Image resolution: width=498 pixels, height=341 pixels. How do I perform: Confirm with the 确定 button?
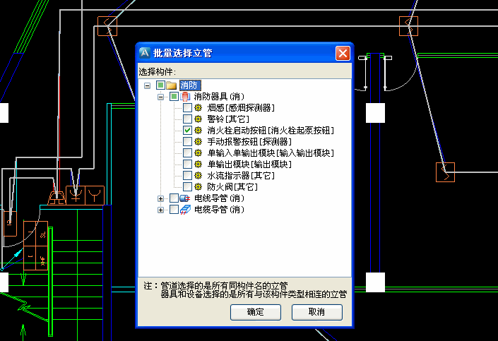[256, 312]
